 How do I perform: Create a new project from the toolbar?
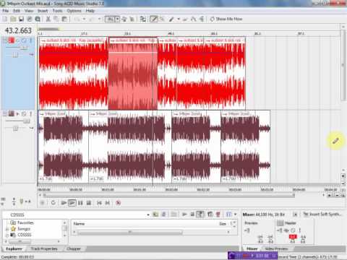click(x=4, y=19)
